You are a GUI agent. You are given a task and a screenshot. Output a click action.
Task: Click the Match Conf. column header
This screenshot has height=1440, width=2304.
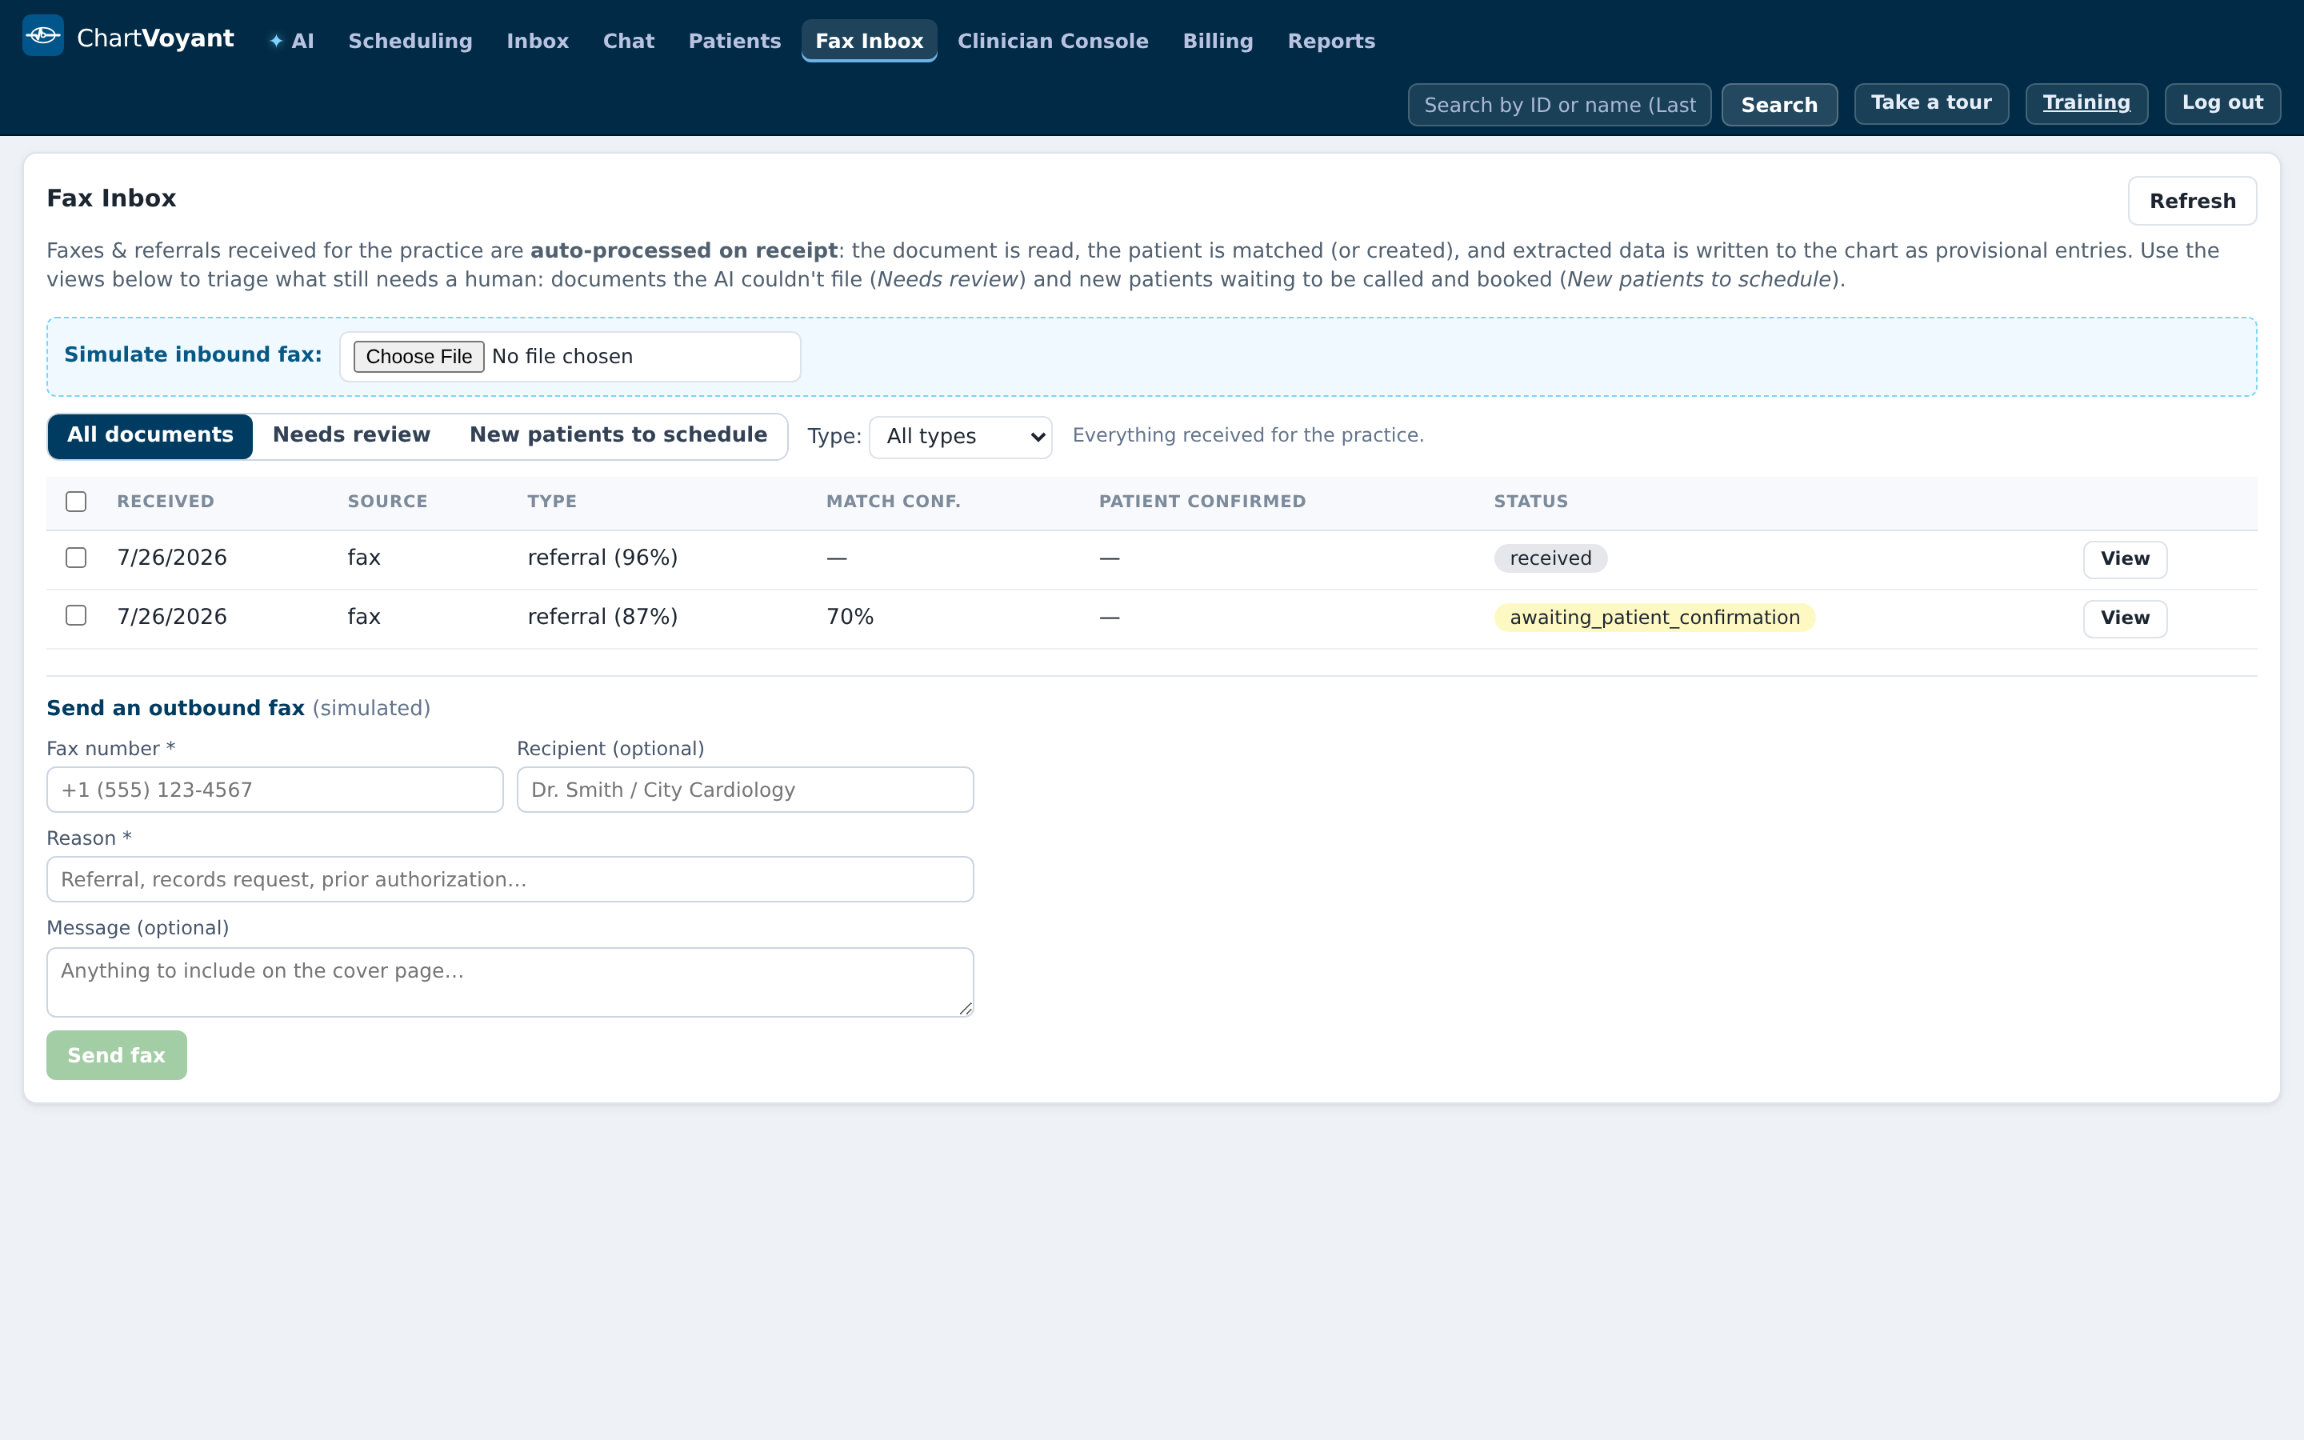(x=893, y=502)
